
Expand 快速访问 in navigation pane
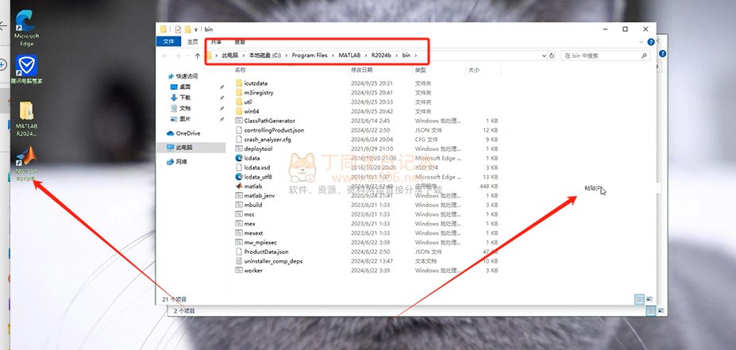183,76
